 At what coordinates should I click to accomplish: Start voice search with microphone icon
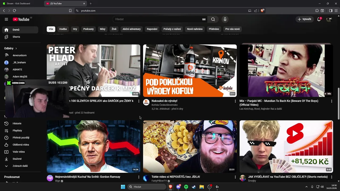(225, 19)
